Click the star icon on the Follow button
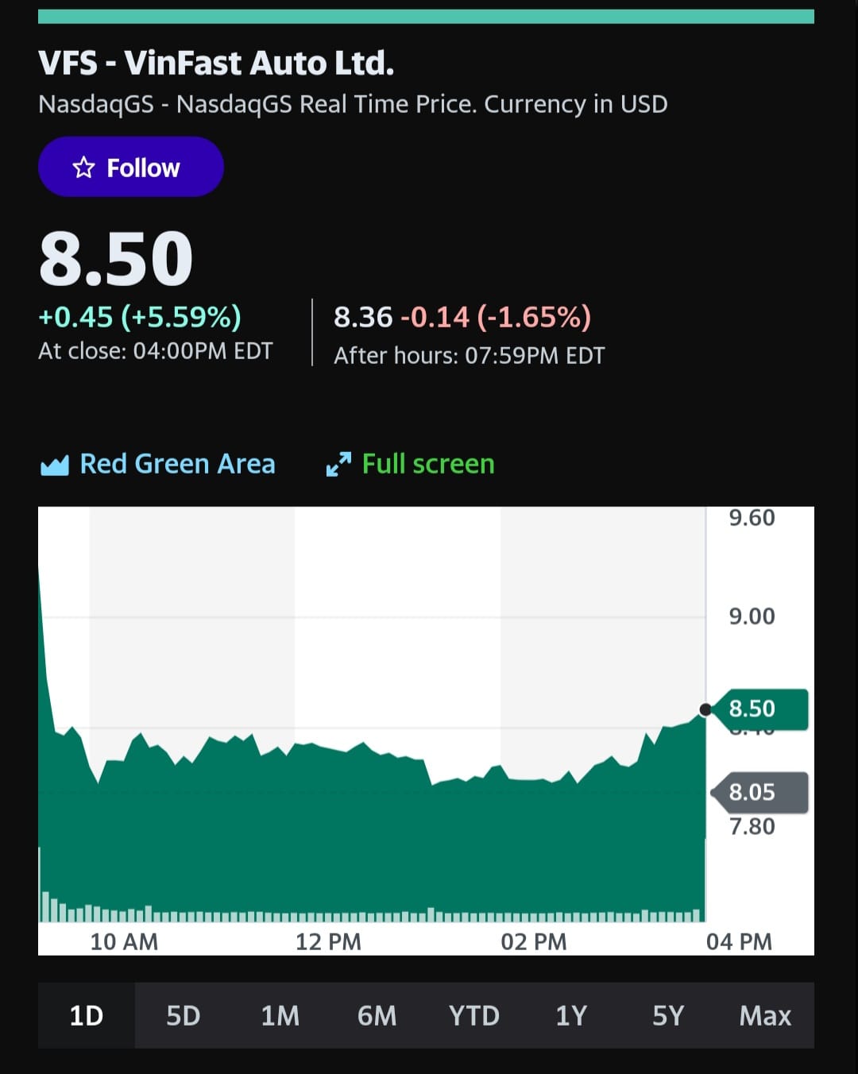 point(83,168)
